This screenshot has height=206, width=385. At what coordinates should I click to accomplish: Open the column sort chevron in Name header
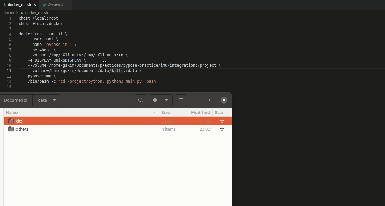pyautogui.click(x=154, y=112)
